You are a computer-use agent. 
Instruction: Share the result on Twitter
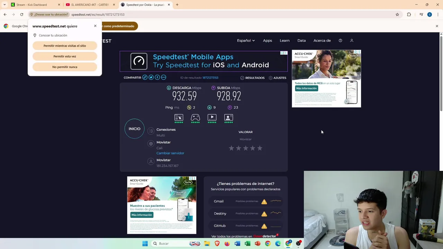coord(151,77)
